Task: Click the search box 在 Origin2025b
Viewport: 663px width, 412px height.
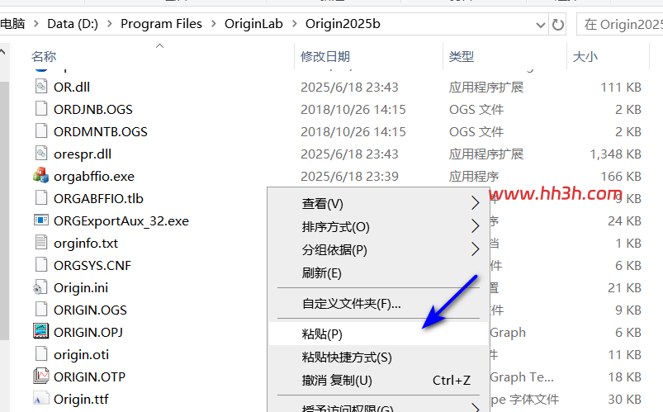Action: coord(620,25)
